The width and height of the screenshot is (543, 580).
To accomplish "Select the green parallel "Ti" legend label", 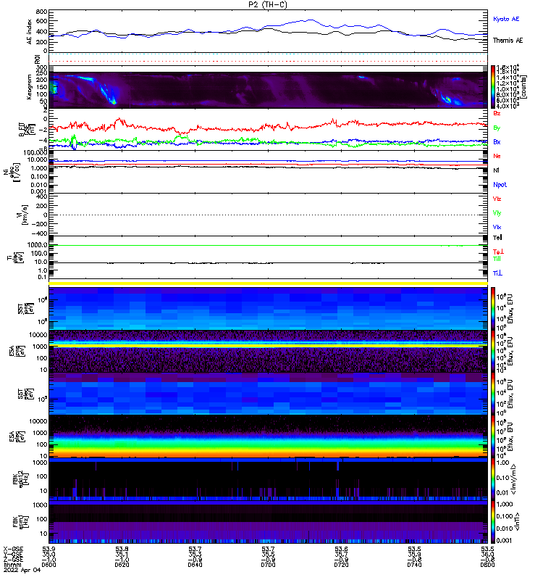I will 497,259.
